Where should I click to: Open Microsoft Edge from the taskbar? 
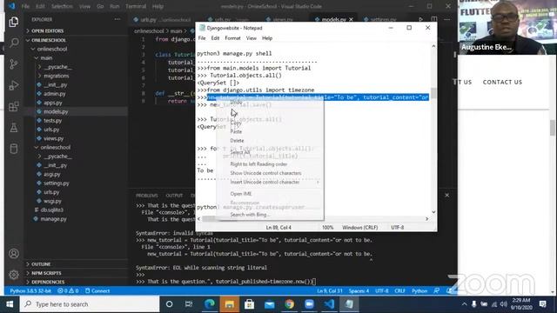pos(210,304)
